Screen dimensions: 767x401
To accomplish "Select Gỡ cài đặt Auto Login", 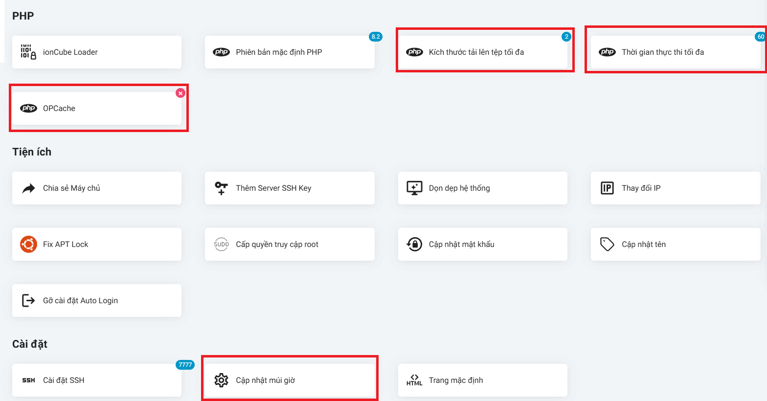I will tap(96, 300).
